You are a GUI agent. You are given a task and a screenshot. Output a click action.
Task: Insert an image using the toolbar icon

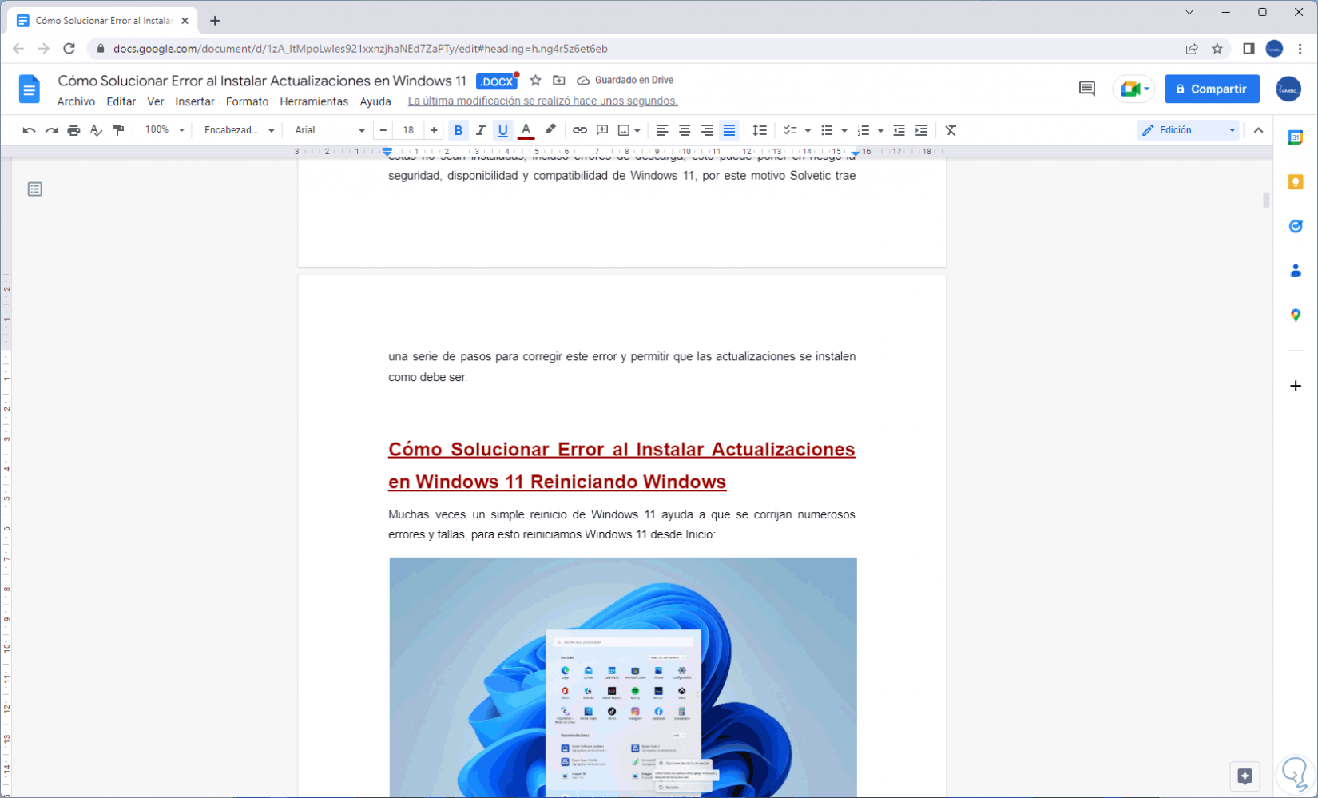pos(624,130)
